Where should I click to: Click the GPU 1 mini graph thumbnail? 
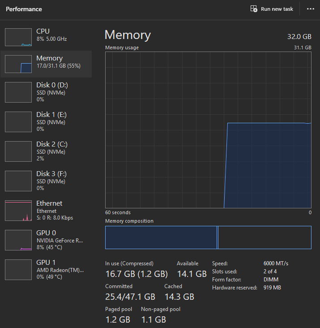point(18,270)
